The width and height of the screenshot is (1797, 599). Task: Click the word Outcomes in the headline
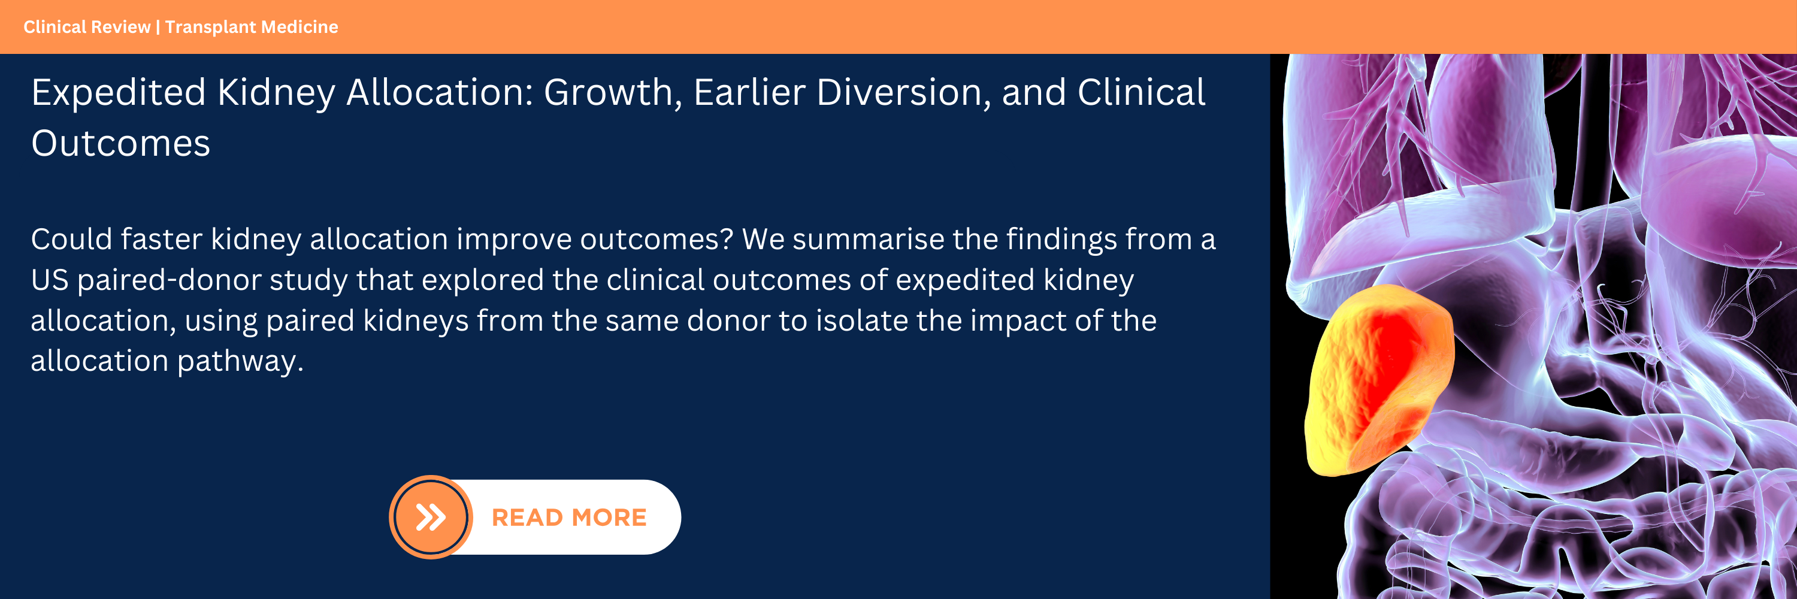(120, 144)
